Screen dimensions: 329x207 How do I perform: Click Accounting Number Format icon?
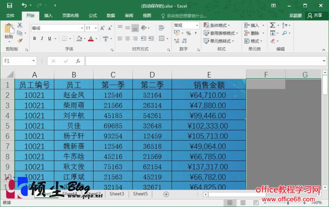177,33
